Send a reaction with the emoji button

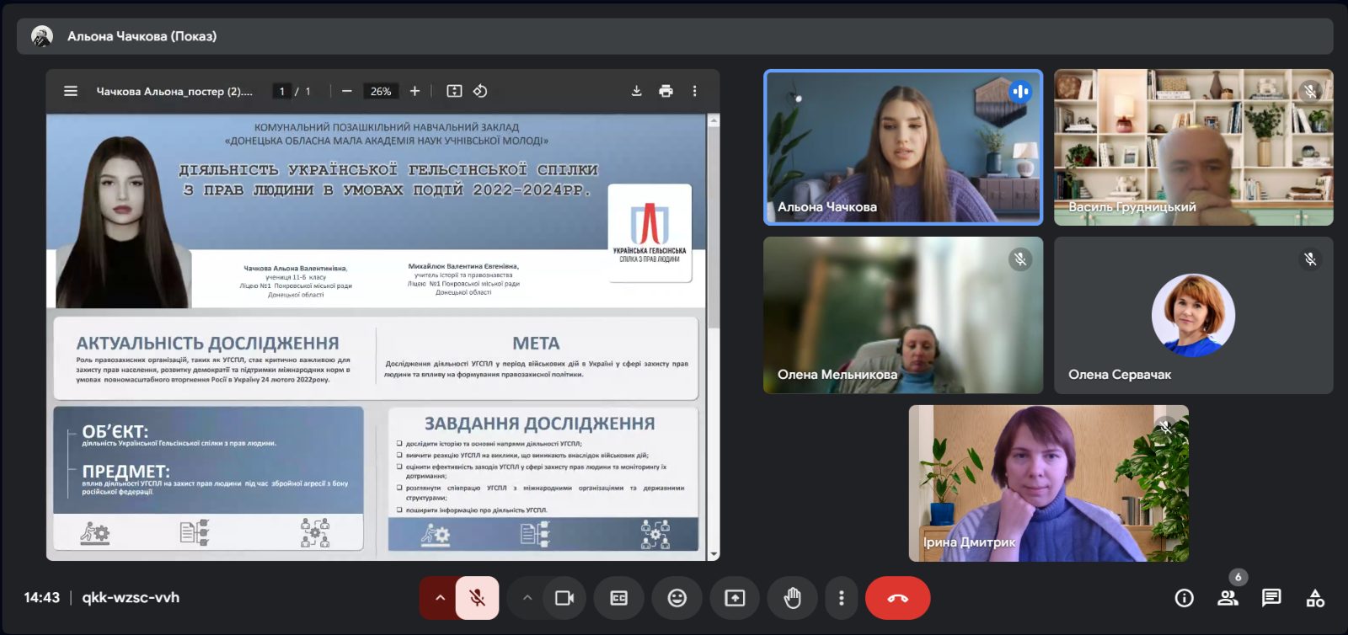(677, 598)
